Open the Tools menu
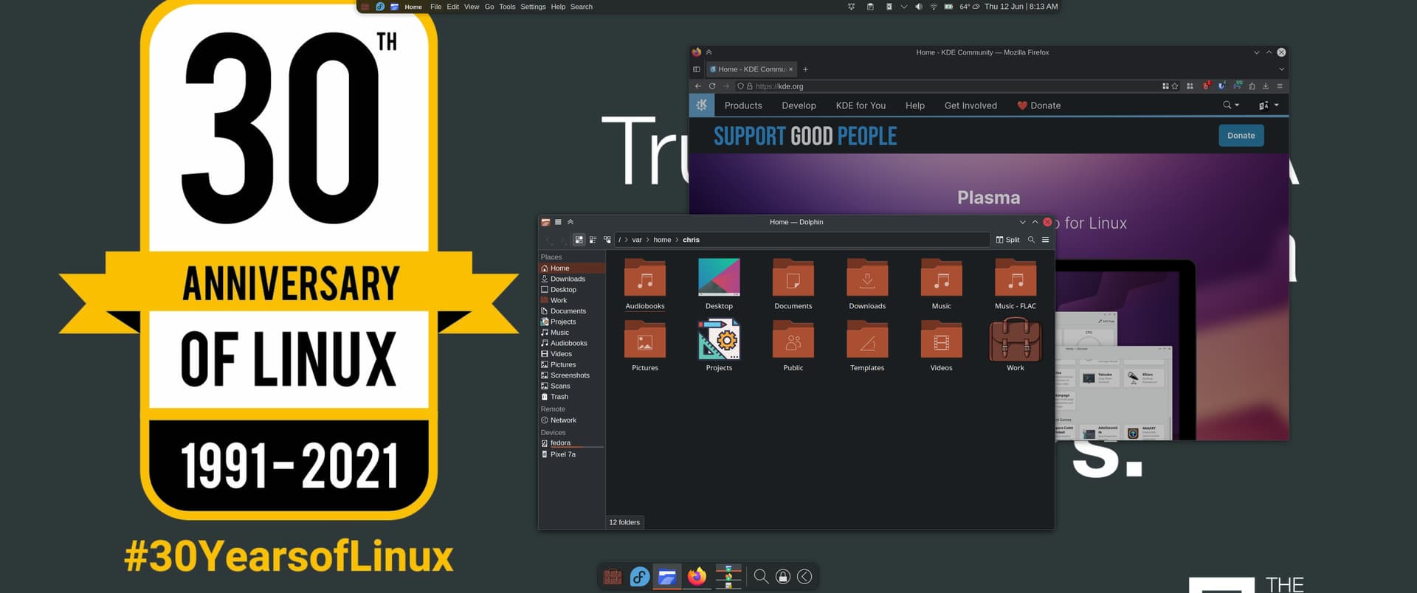 click(507, 7)
